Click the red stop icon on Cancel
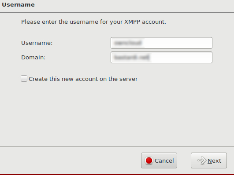Image resolution: width=234 pixels, height=175 pixels. coord(149,160)
